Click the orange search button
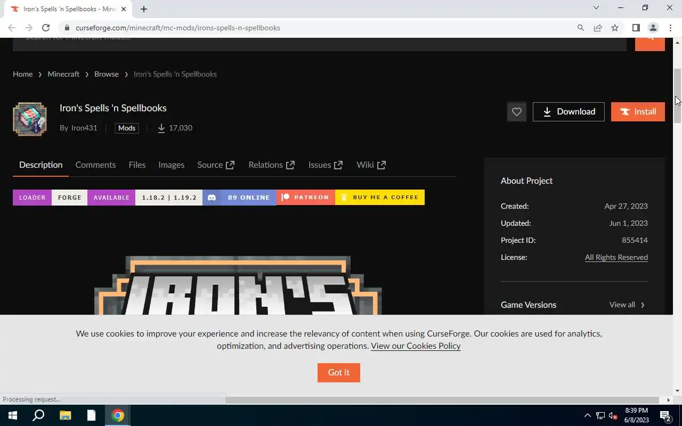Viewport: 682px width, 426px height. 649,44
